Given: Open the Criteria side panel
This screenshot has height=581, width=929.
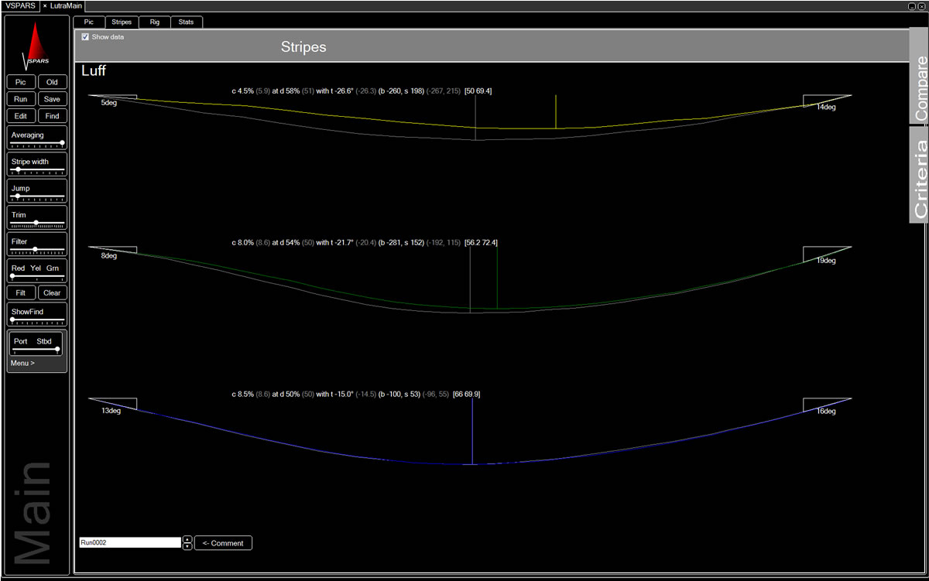Looking at the screenshot, I should pos(920,175).
